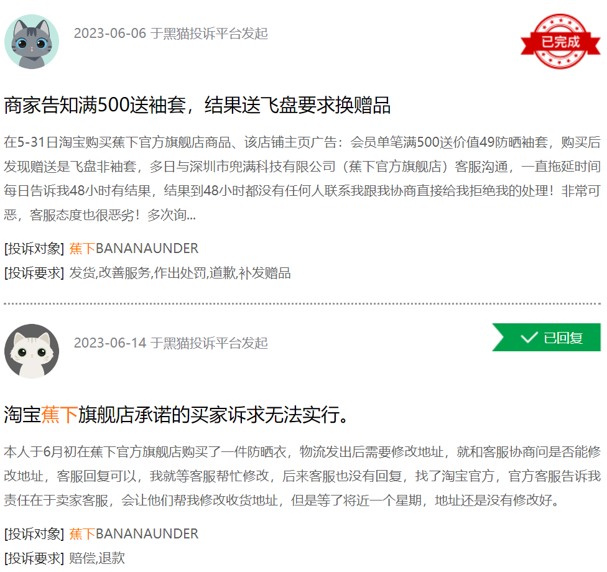Click the first complaint's description paragraph
The height and width of the screenshot is (572, 607).
pos(302,178)
